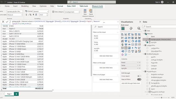Select the R script visual
The height and width of the screenshot is (99, 176).
click(133, 48)
